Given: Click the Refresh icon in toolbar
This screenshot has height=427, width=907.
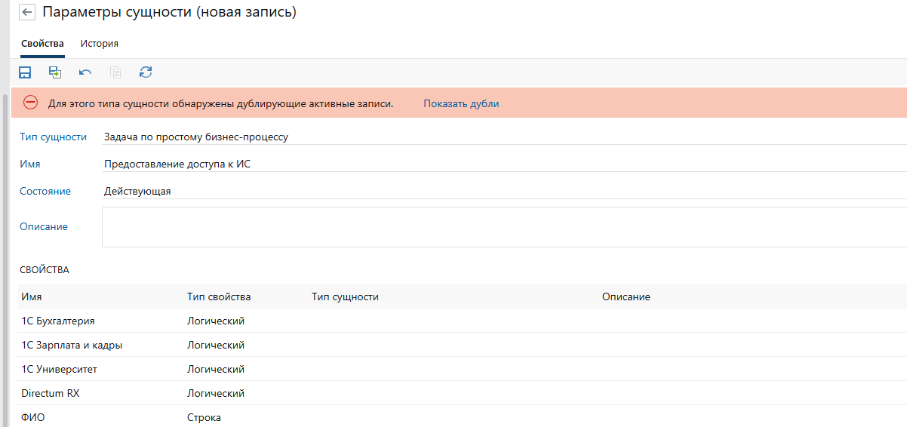Looking at the screenshot, I should (146, 72).
